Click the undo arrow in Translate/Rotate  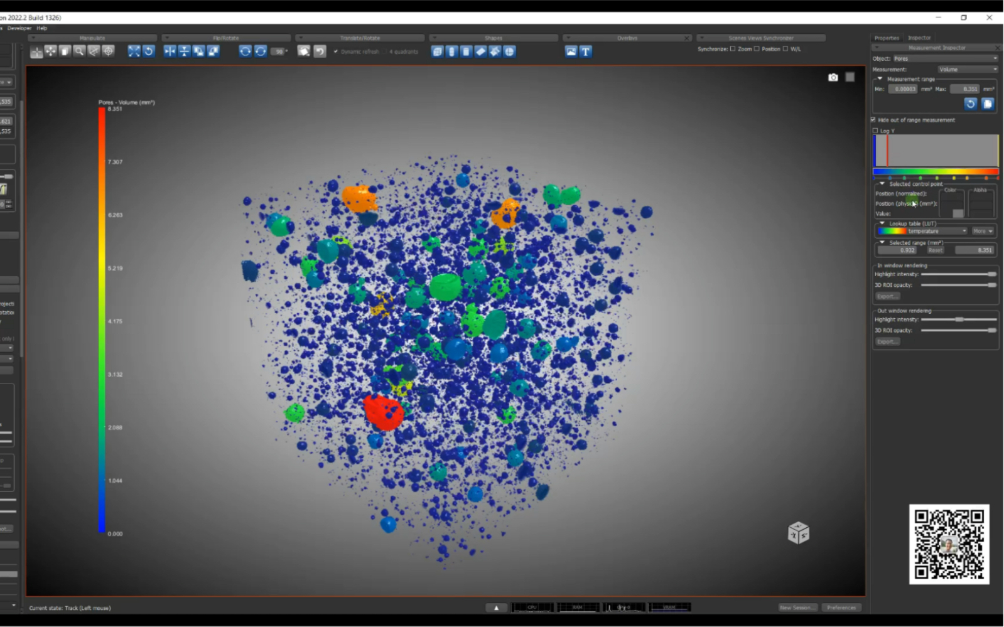click(x=320, y=51)
